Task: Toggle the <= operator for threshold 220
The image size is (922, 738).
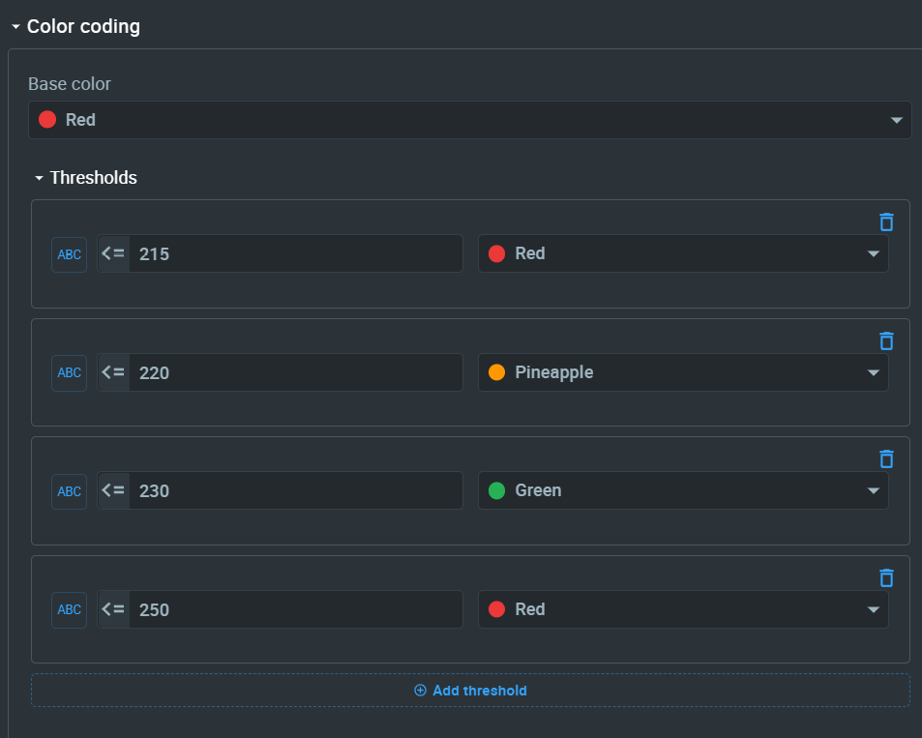Action: click(113, 372)
